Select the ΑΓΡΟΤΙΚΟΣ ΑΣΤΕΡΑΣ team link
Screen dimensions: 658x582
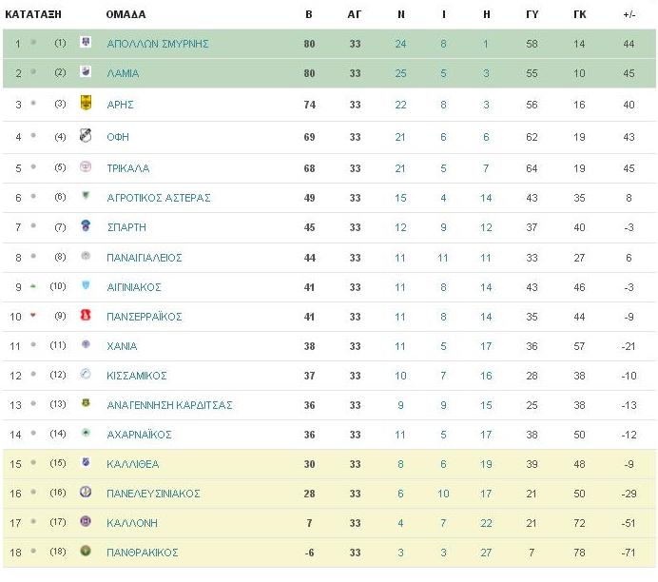point(159,198)
